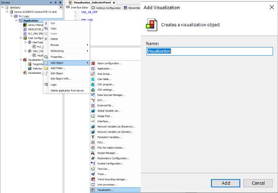Click the Global Variable List icon
278x193 pixels.
pos(93,111)
